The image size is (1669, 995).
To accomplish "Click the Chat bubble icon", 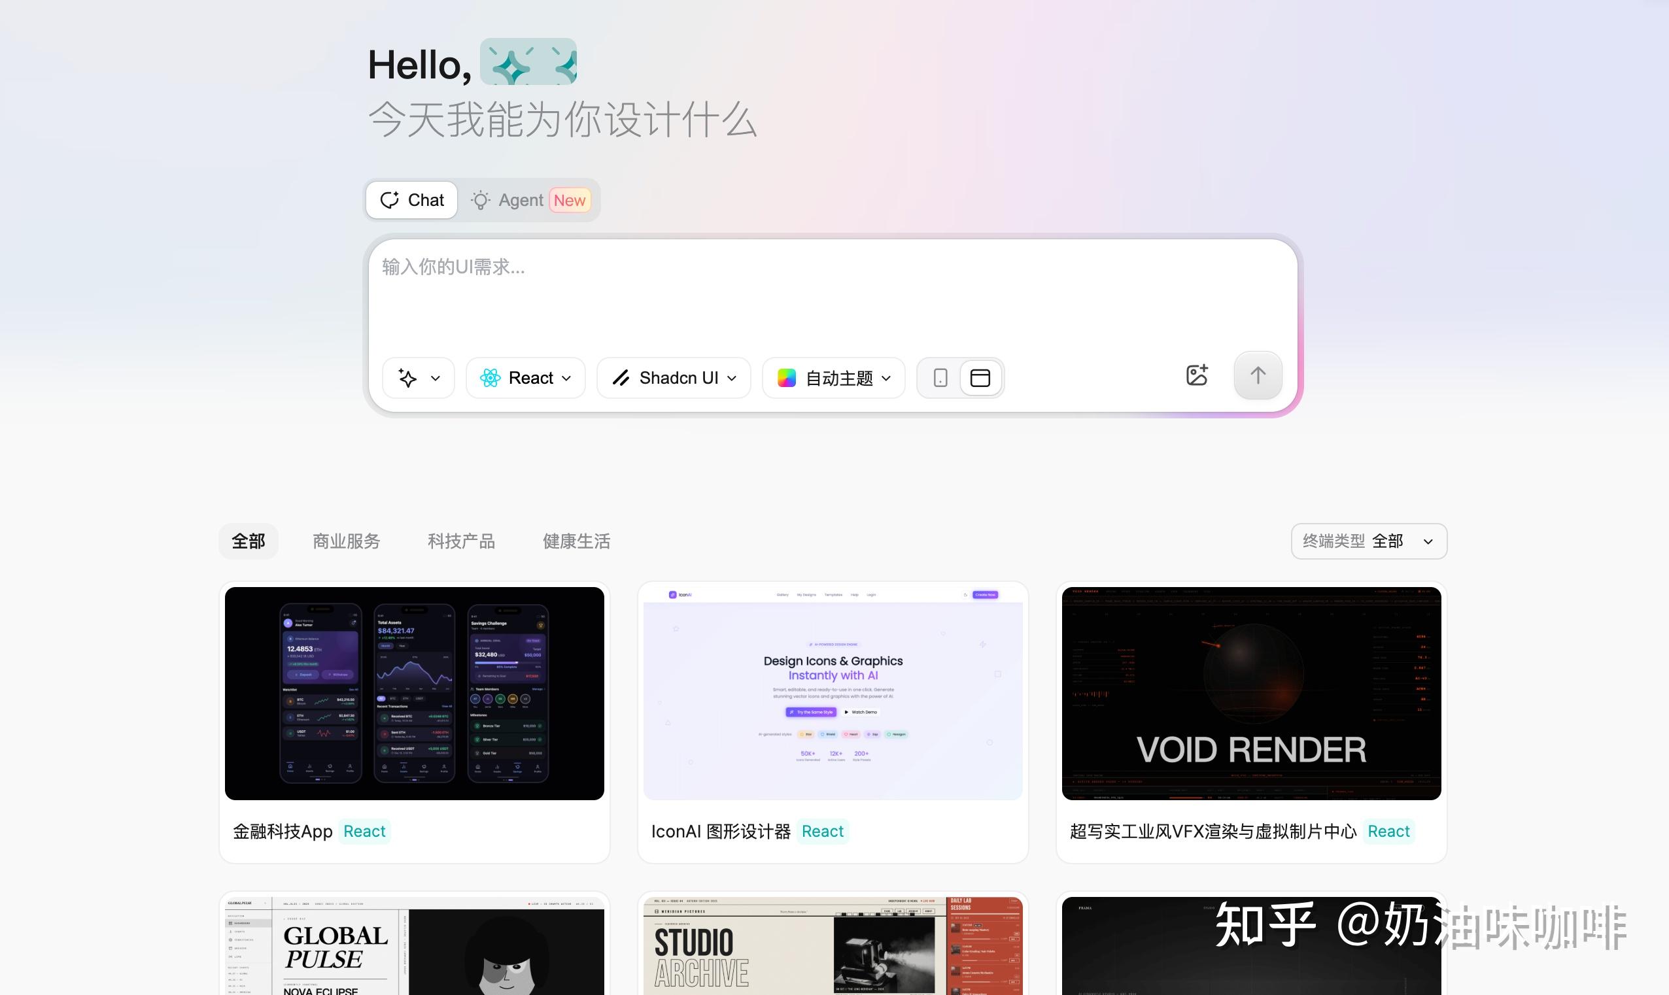I will click(390, 200).
